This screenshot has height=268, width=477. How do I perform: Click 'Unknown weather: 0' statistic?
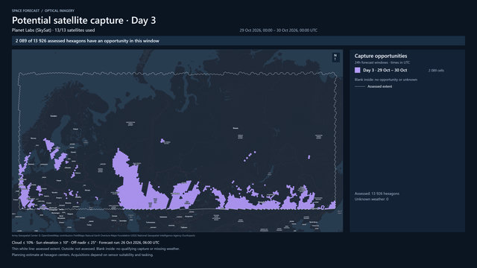pos(371,200)
